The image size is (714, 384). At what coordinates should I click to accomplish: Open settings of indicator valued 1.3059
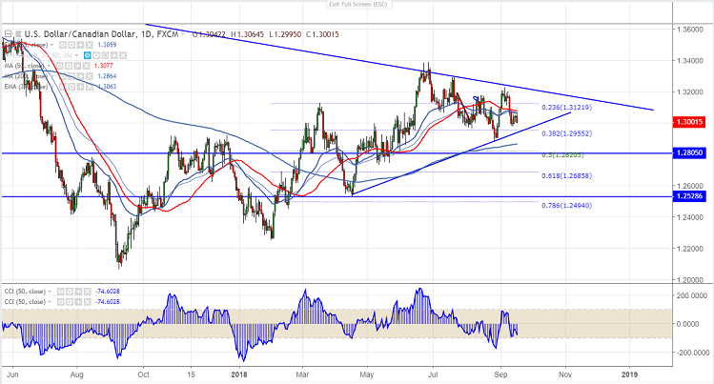[71, 45]
